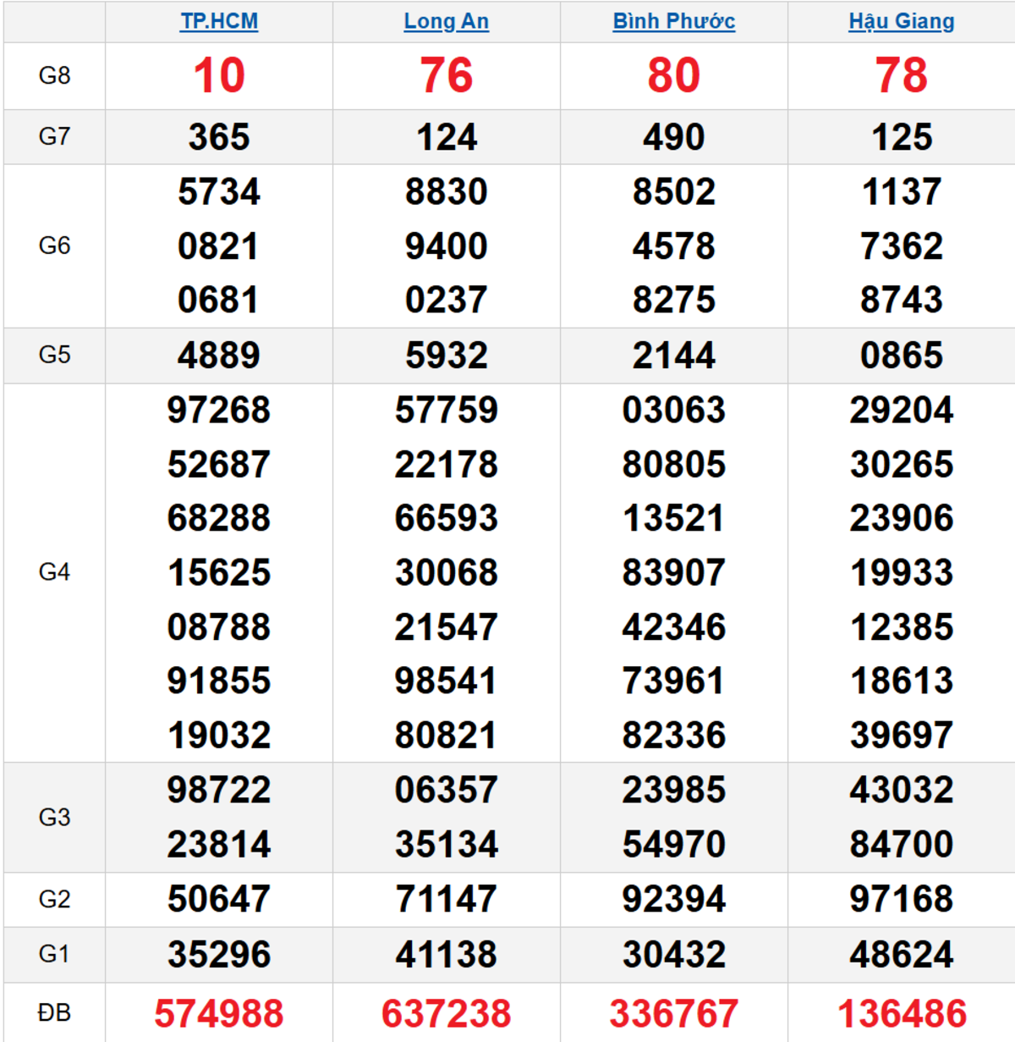Select the G8 row label
The width and height of the screenshot is (1015, 1042).
tap(54, 76)
